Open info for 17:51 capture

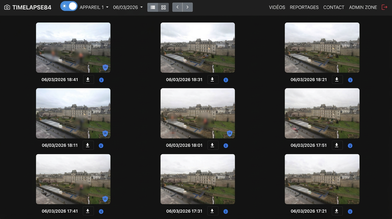tap(350, 146)
